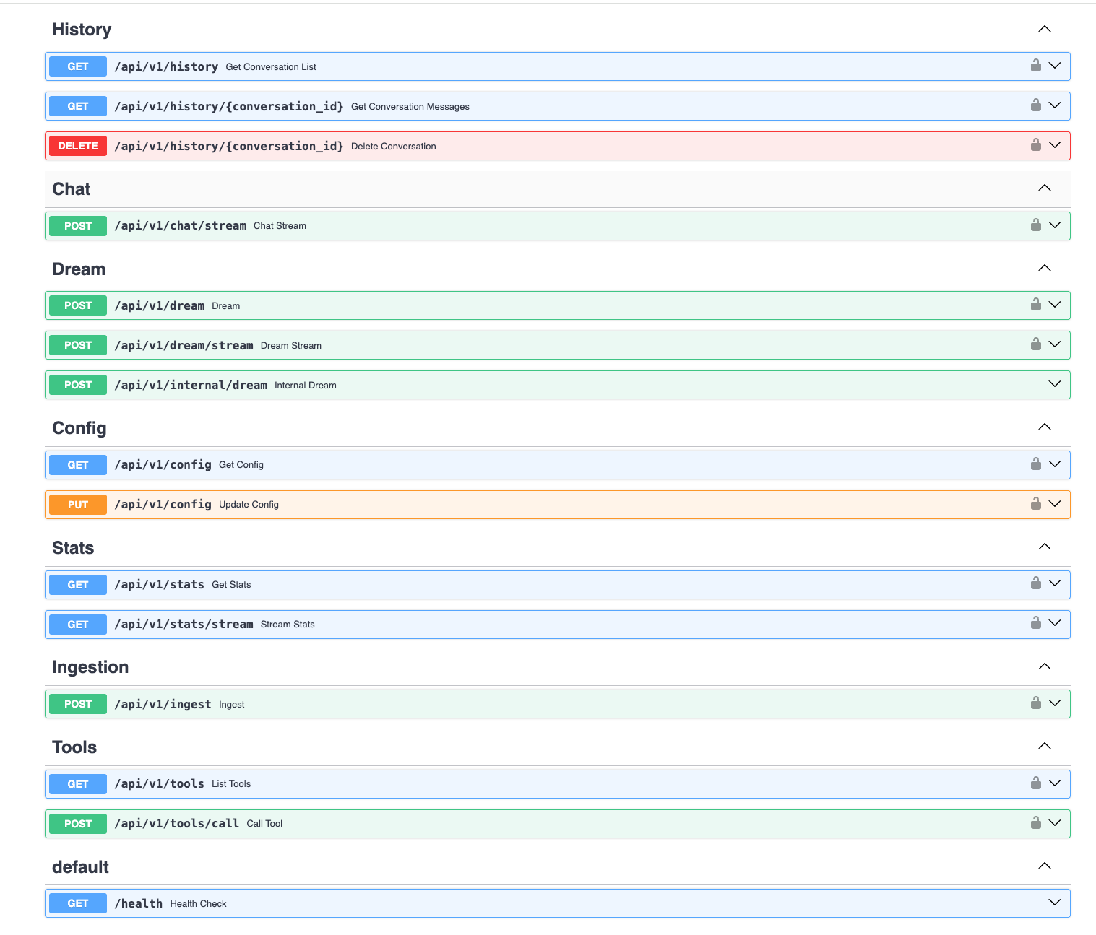Collapse the Config section

click(x=1045, y=427)
